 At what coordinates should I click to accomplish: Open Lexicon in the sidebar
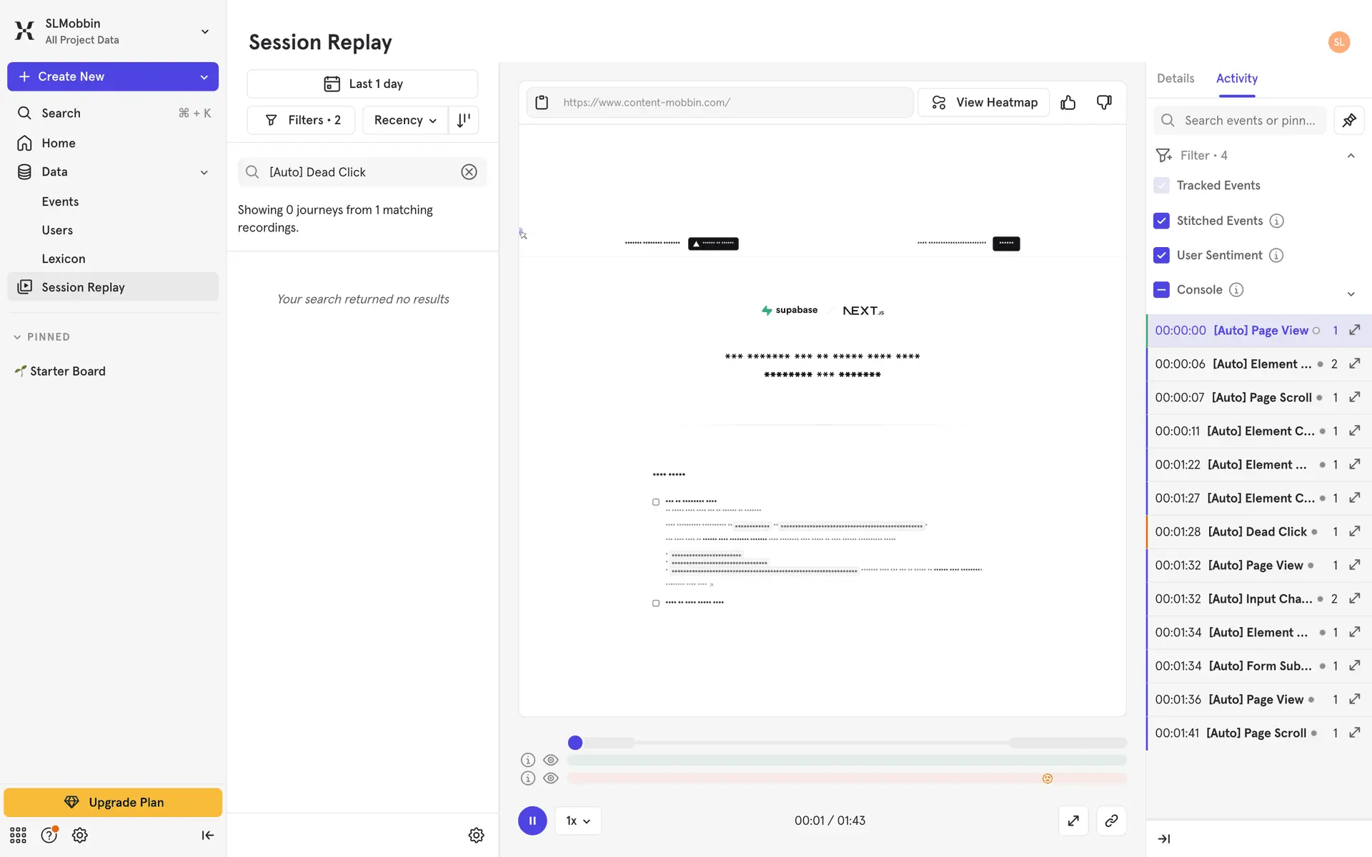tap(63, 259)
